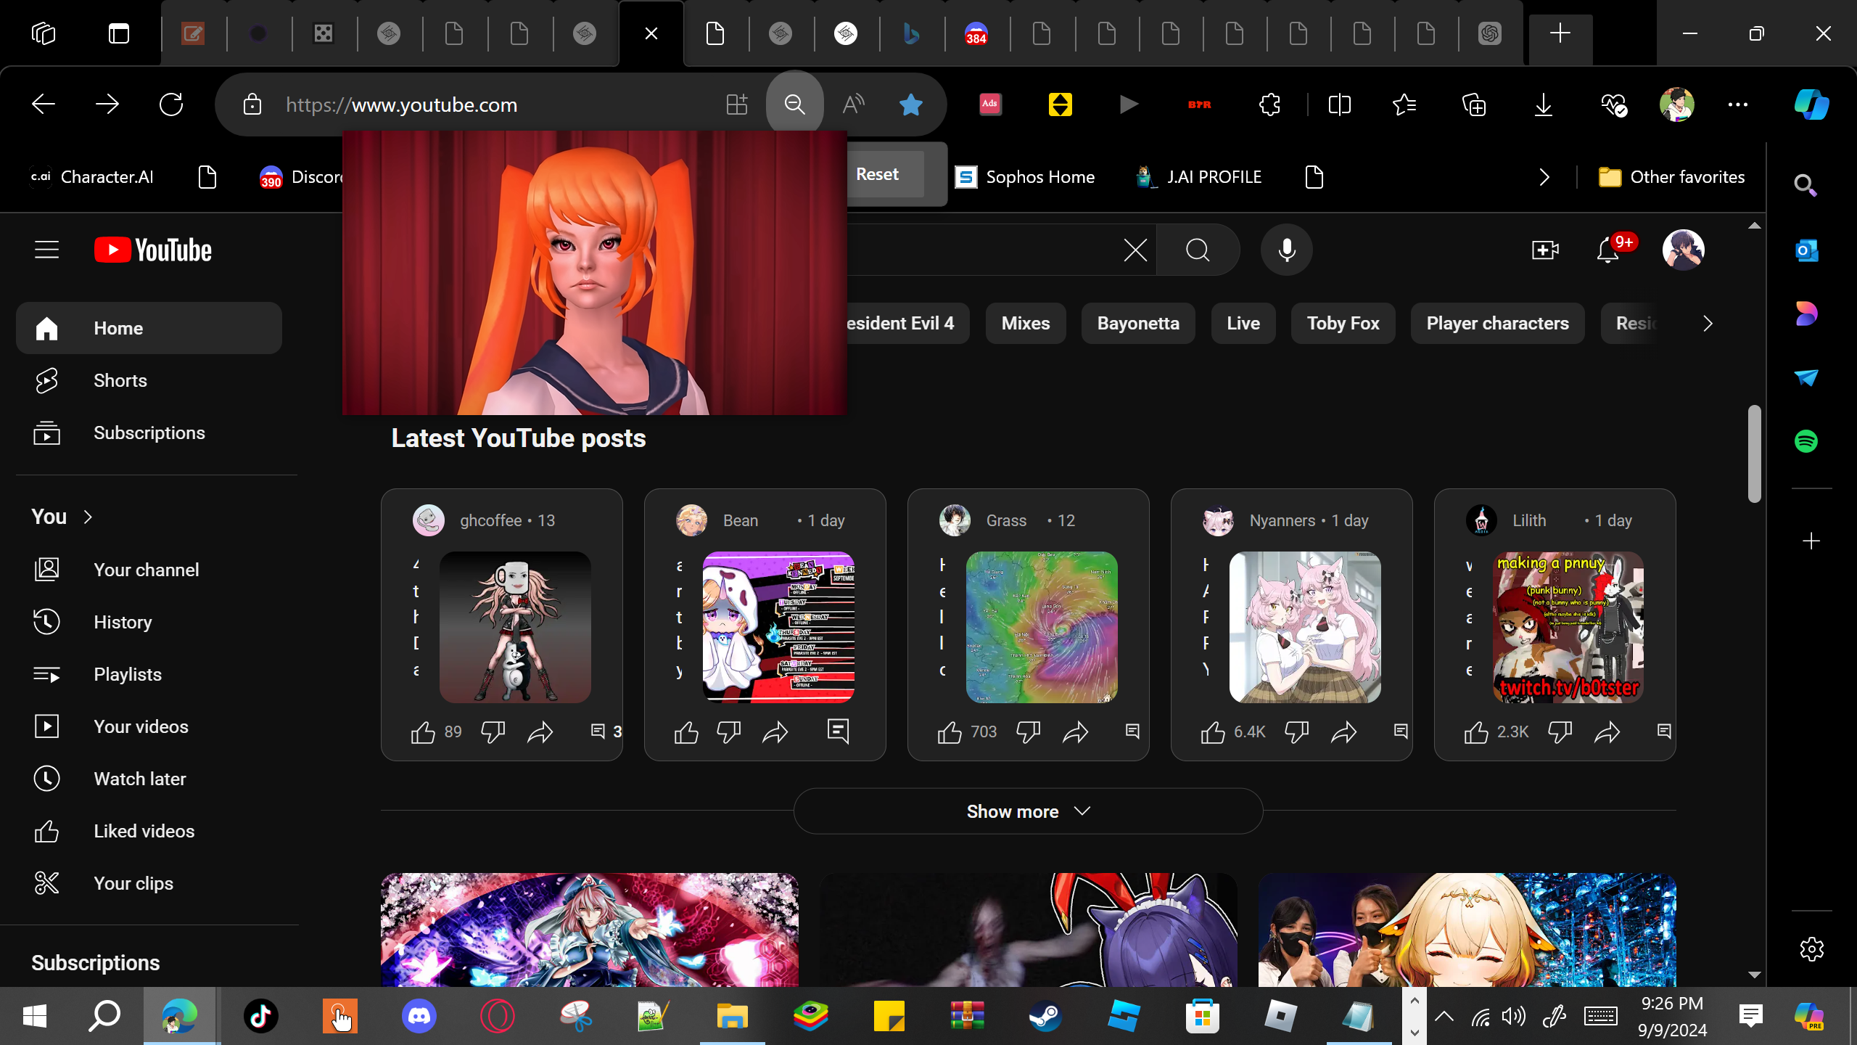
Task: Open the hamburger guide menu
Action: [47, 250]
